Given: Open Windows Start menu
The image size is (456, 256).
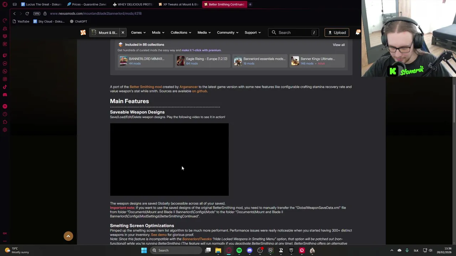Looking at the screenshot, I should coord(144,250).
